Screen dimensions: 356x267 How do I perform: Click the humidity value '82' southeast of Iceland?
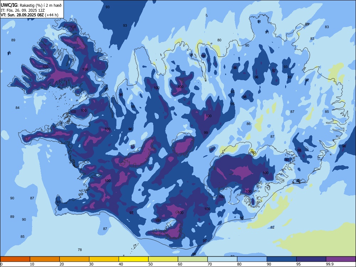(x=272, y=227)
